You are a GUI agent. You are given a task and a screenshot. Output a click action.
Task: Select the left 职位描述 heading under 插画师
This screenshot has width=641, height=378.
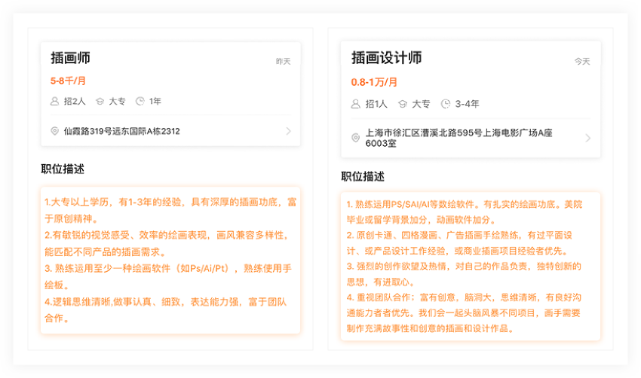pyautogui.click(x=63, y=169)
